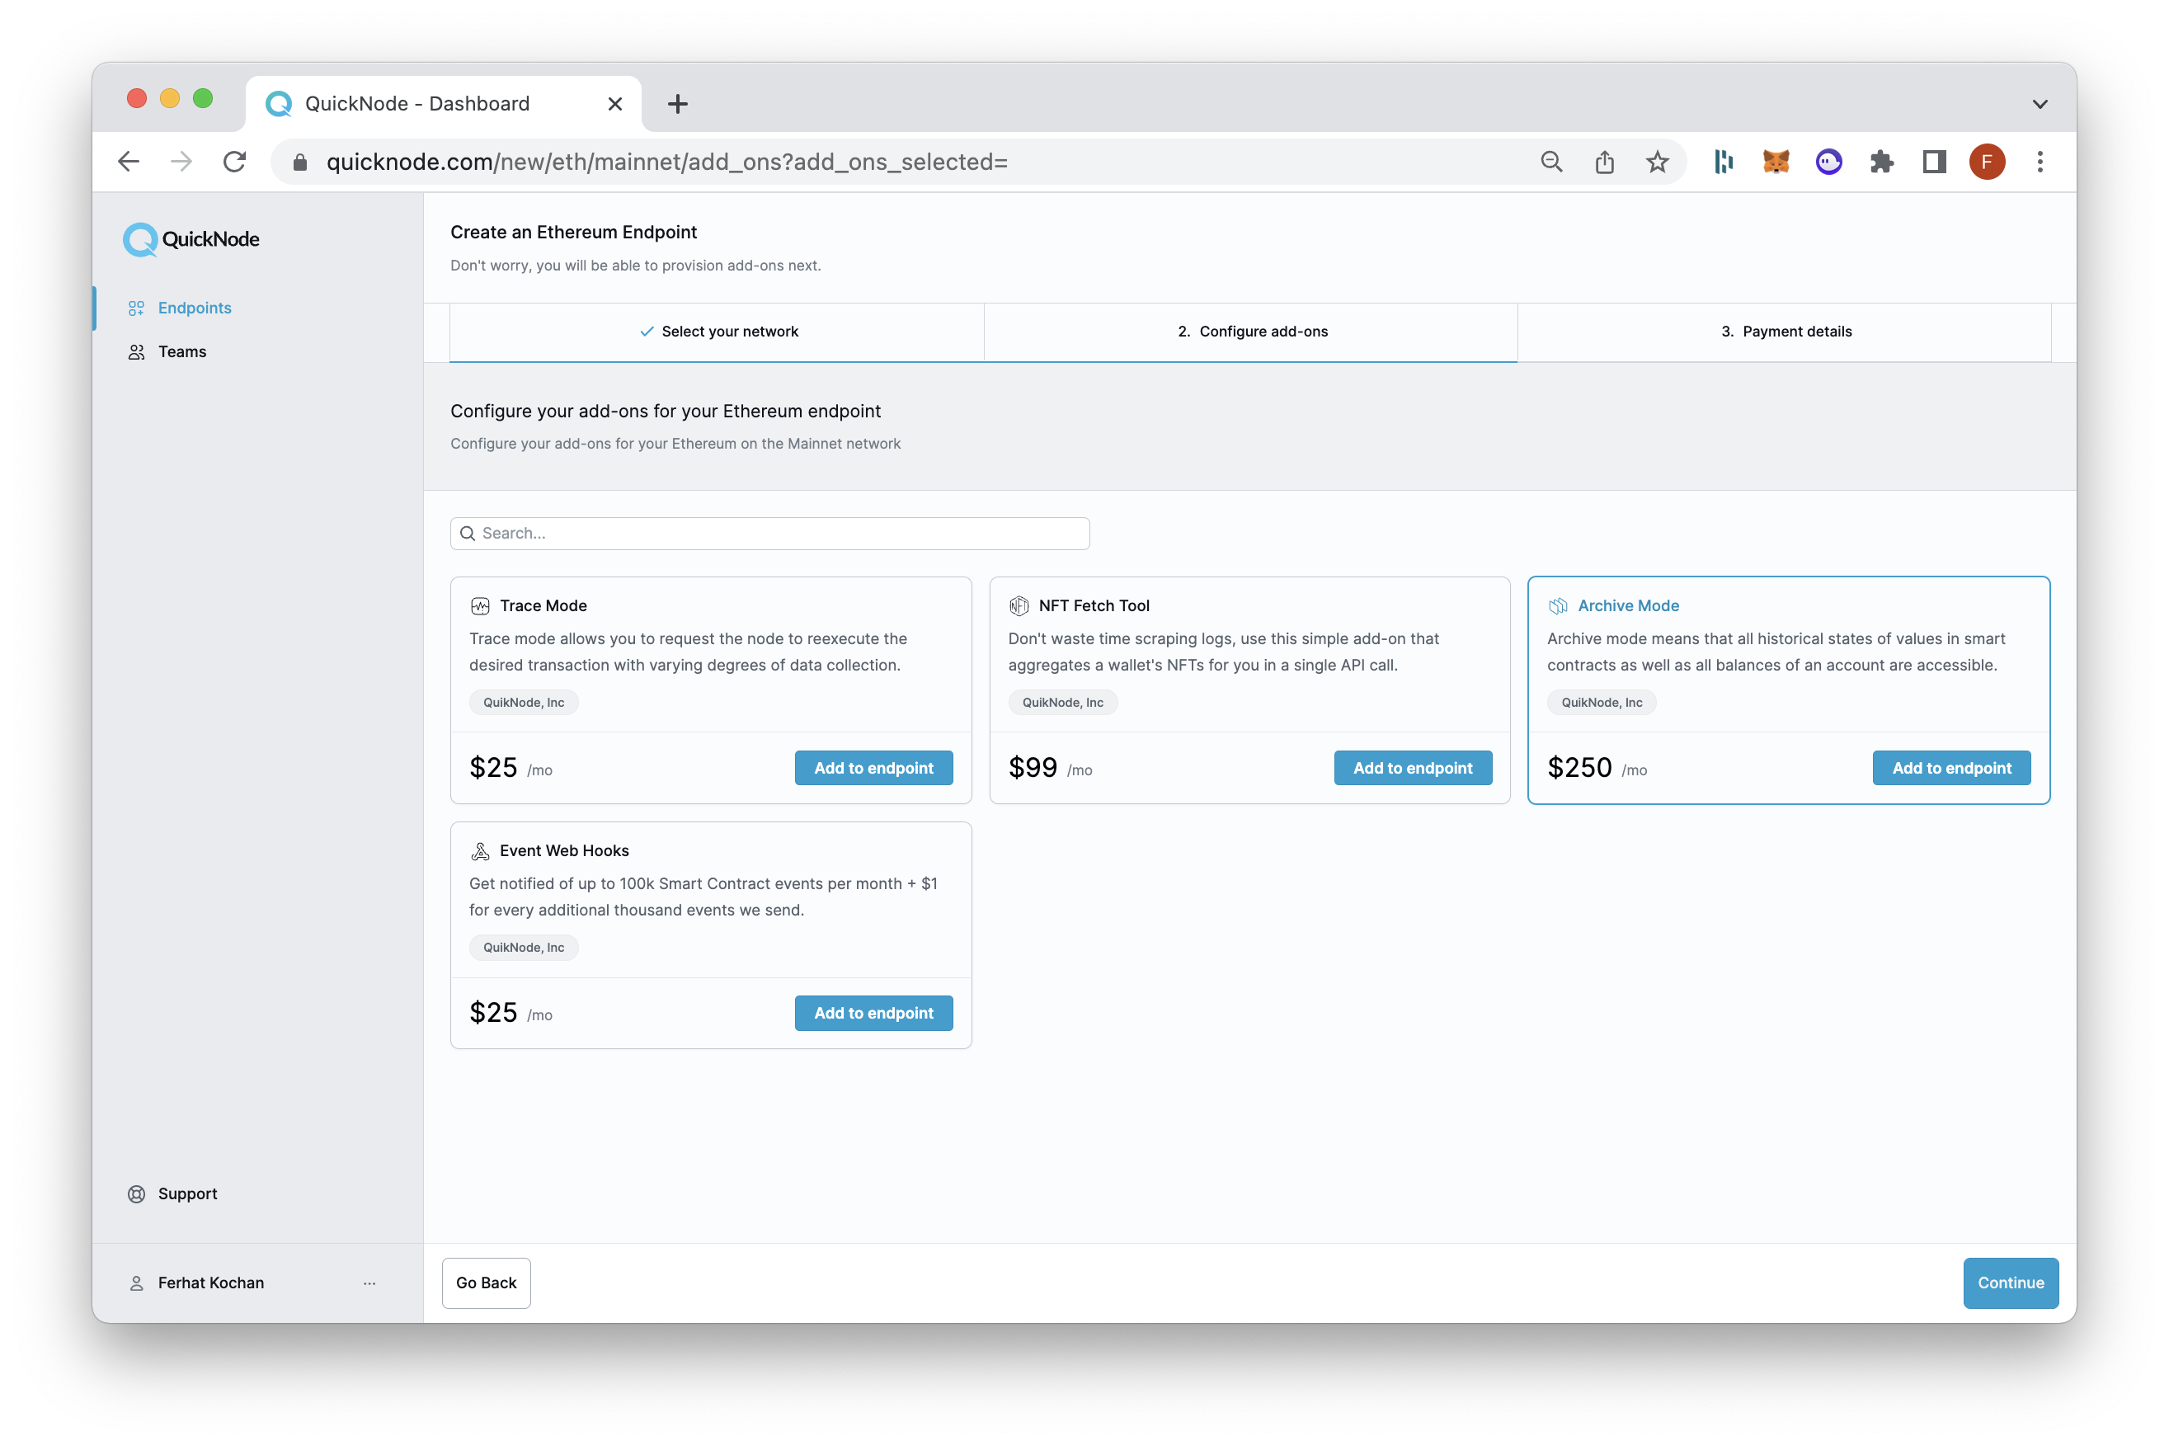Open account menu ellipsis next to Ferhat Kochan
Image resolution: width=2169 pixels, height=1445 pixels.
(369, 1283)
